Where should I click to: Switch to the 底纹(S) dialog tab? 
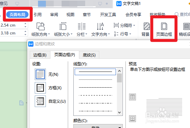click(x=89, y=55)
